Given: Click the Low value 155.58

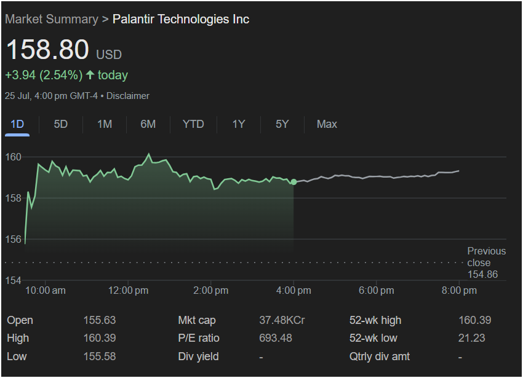Looking at the screenshot, I should [x=100, y=356].
